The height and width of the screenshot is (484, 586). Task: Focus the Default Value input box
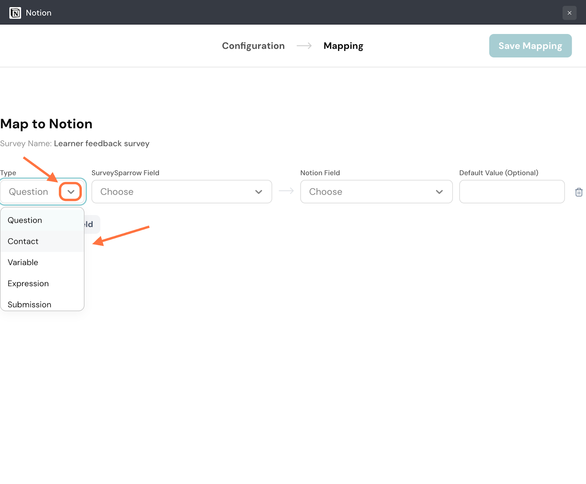[x=512, y=192]
